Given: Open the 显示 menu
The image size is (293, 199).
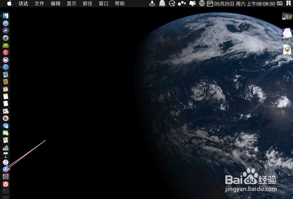Looking at the screenshot, I should [x=71, y=4].
